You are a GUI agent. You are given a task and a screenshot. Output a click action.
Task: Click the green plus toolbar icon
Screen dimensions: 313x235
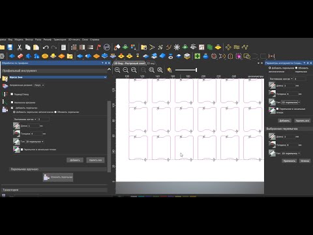click(x=198, y=56)
